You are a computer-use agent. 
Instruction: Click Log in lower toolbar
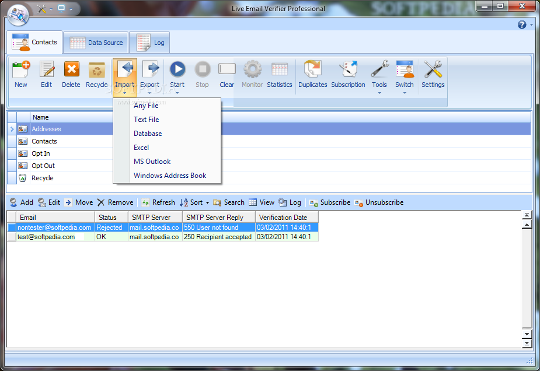click(x=290, y=202)
